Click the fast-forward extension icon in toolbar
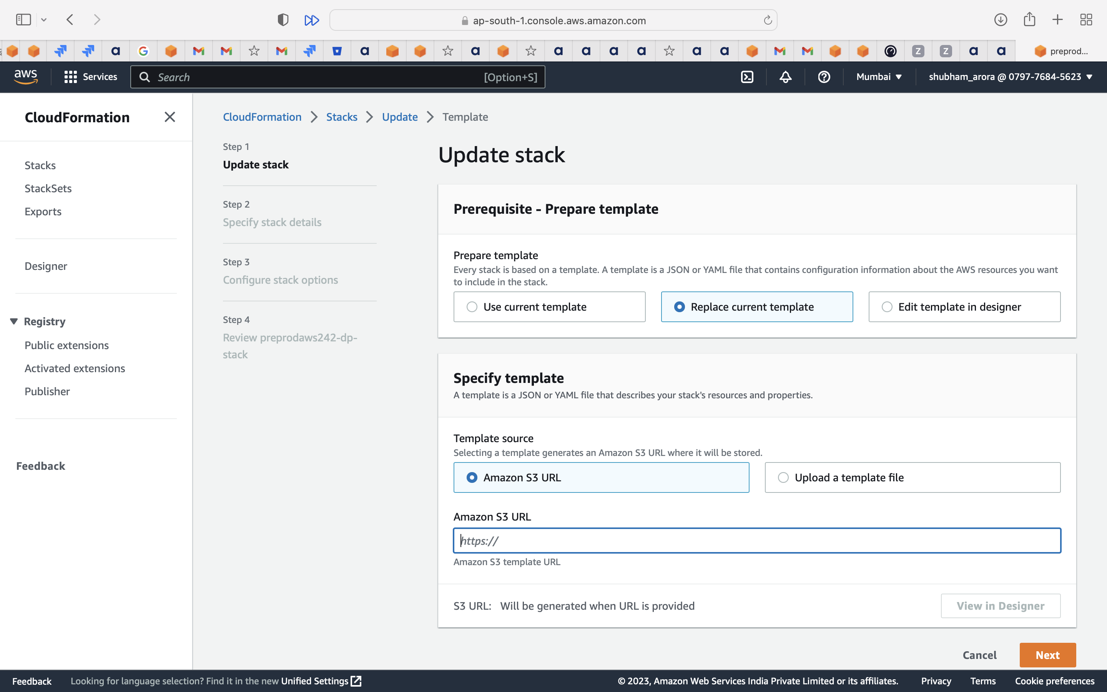The width and height of the screenshot is (1107, 692). (x=311, y=20)
